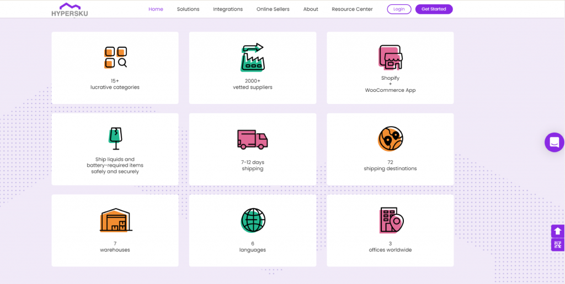Viewport: 565px width, 284px height.
Task: Click the orange globe destinations icon
Action: click(390, 139)
